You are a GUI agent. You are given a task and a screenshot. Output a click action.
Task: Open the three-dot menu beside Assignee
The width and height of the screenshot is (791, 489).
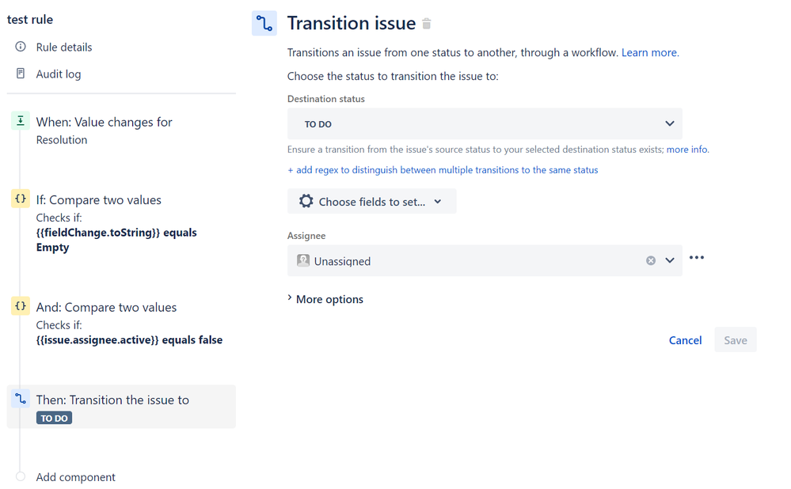(x=697, y=258)
